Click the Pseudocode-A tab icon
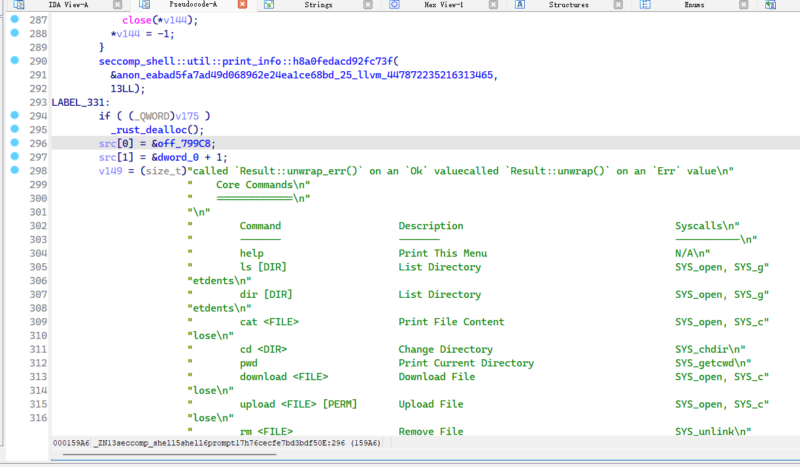Screen dimensions: 800x467 click(144, 5)
